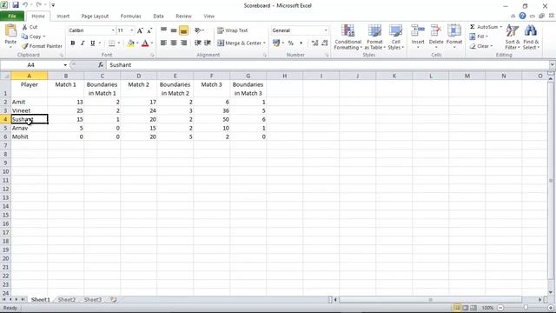Toggle bottom align
The width and height of the screenshot is (556, 313).
[x=183, y=30]
